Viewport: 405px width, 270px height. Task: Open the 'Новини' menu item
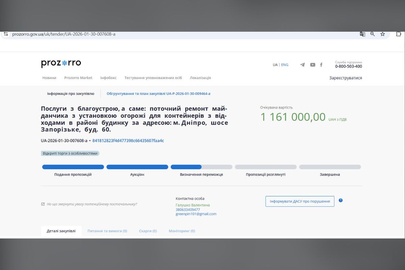[49, 78]
